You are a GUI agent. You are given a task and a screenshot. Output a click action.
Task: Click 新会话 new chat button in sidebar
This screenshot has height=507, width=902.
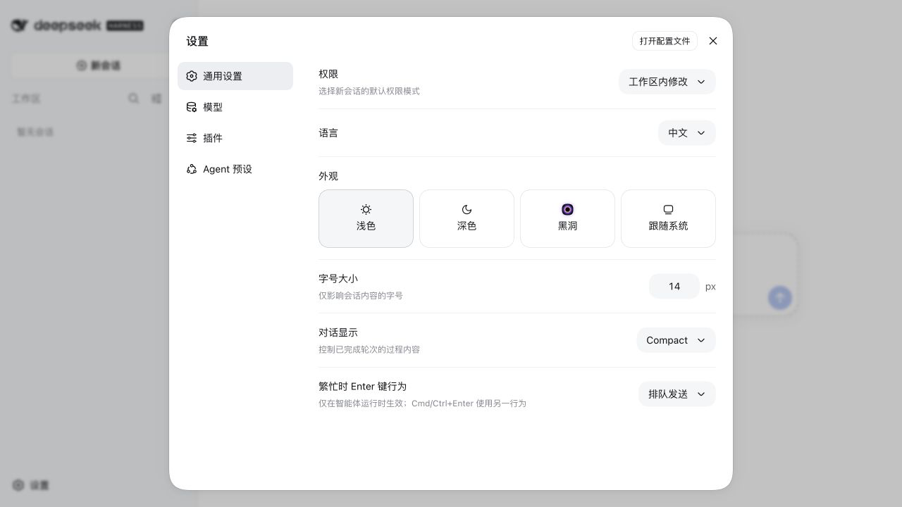coord(99,65)
